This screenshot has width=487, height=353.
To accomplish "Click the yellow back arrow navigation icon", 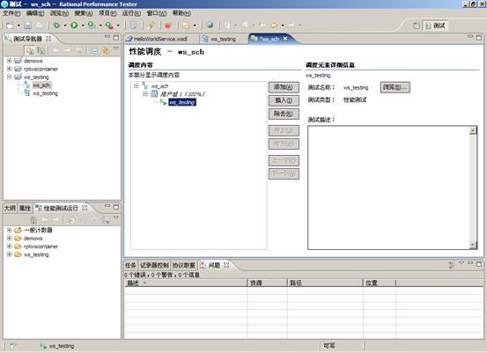I will (274, 26).
